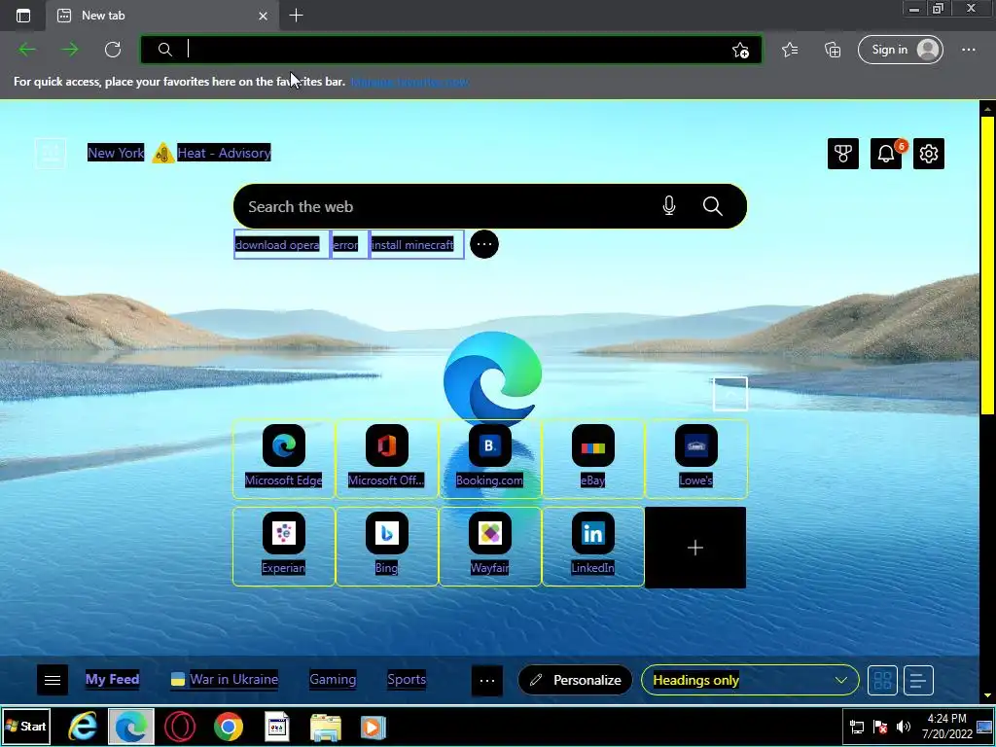Open the Rewards trophy icon
This screenshot has height=747, width=996.
(x=843, y=154)
